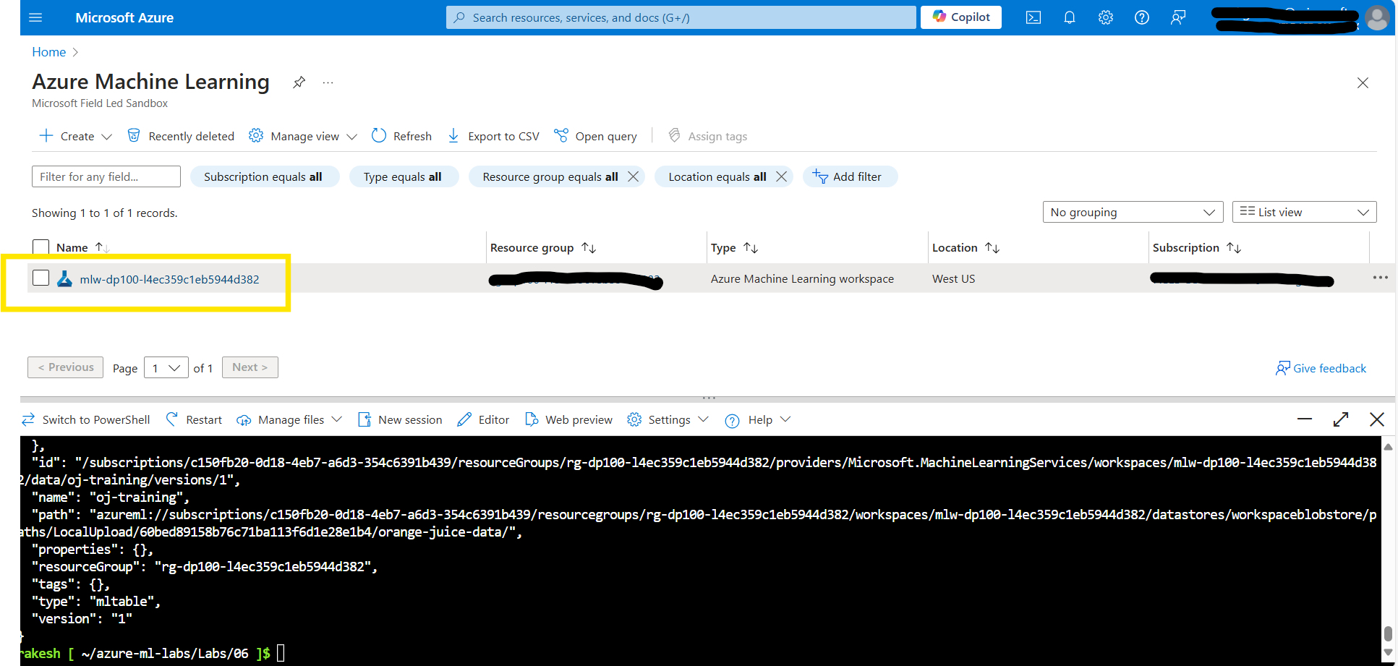Expand Cloud Shell Help menu
1398x666 pixels.
click(758, 419)
